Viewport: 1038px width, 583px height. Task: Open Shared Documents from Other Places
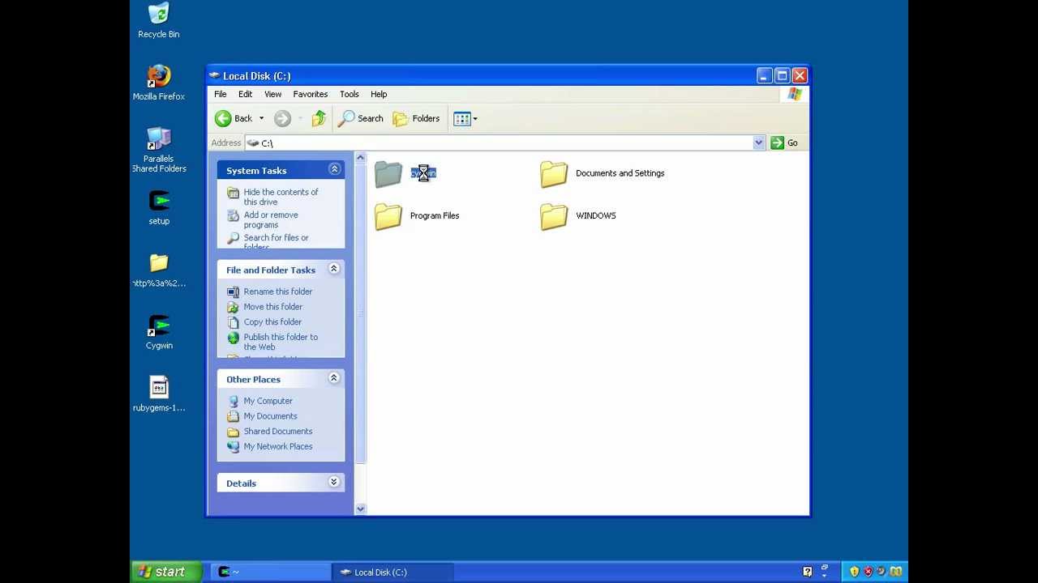277,432
